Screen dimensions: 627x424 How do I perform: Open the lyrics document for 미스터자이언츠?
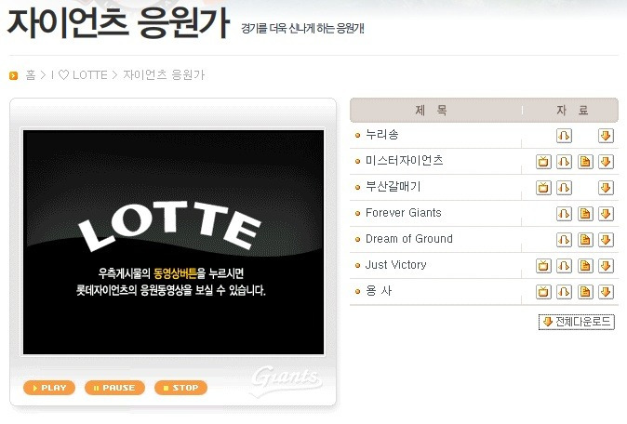point(585,162)
